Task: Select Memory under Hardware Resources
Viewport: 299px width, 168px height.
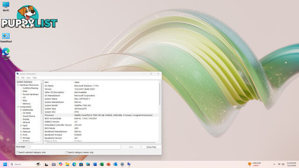Action: (x=27, y=104)
